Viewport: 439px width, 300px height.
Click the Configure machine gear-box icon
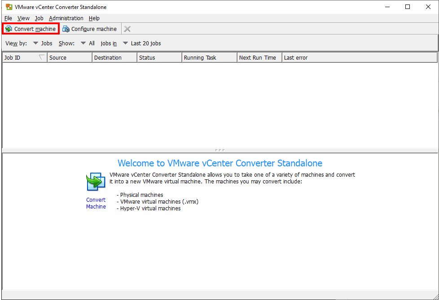[66, 28]
